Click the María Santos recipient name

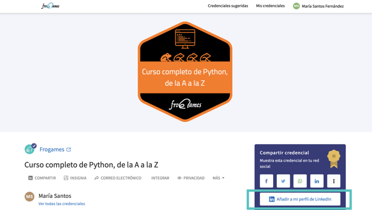tap(55, 196)
